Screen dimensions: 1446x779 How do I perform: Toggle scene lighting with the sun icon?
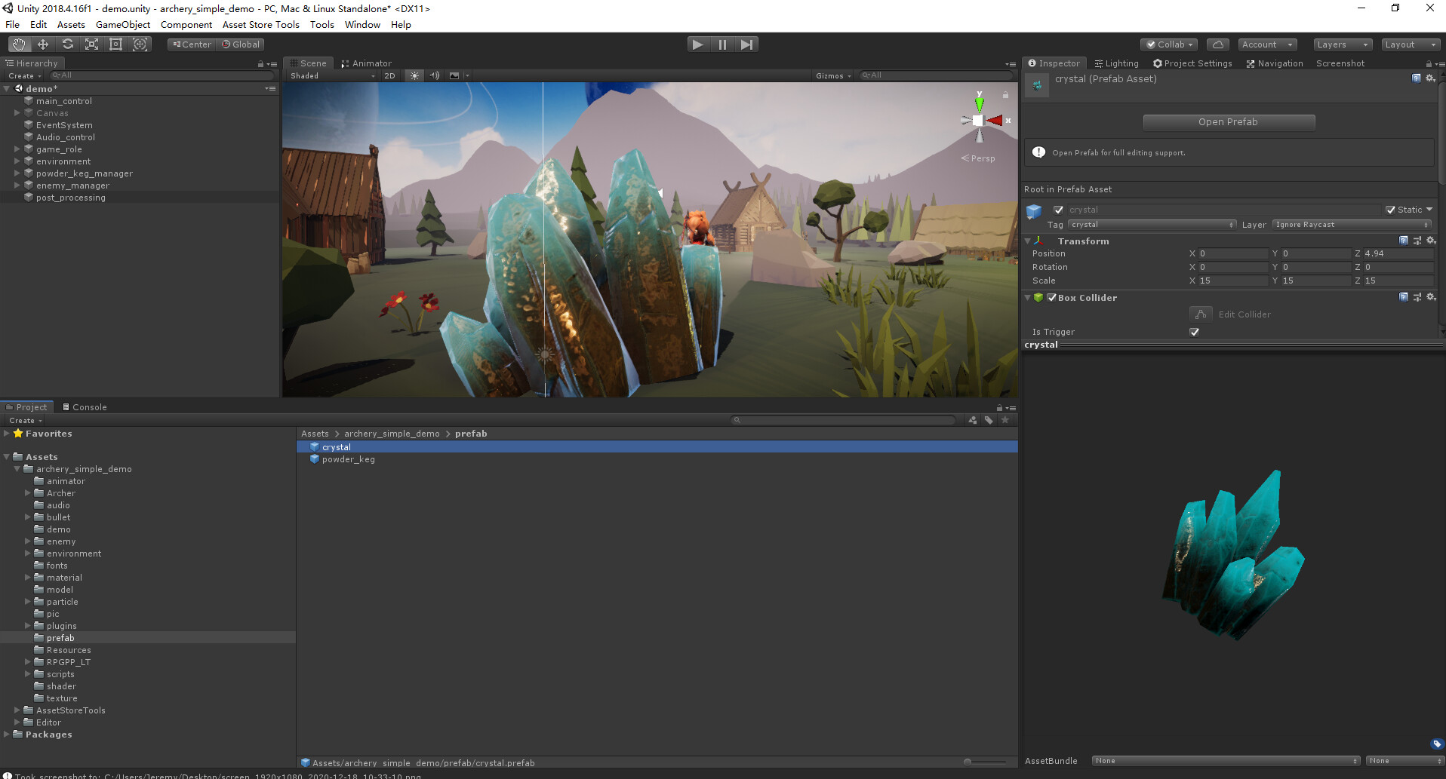point(414,75)
